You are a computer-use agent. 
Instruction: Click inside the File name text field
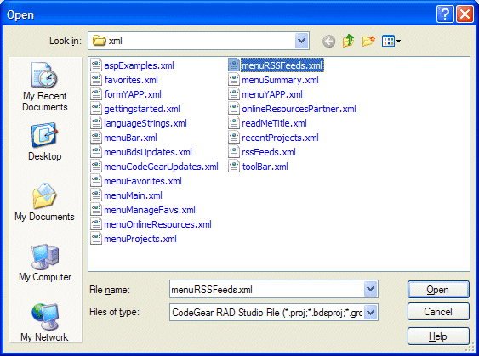coord(266,289)
